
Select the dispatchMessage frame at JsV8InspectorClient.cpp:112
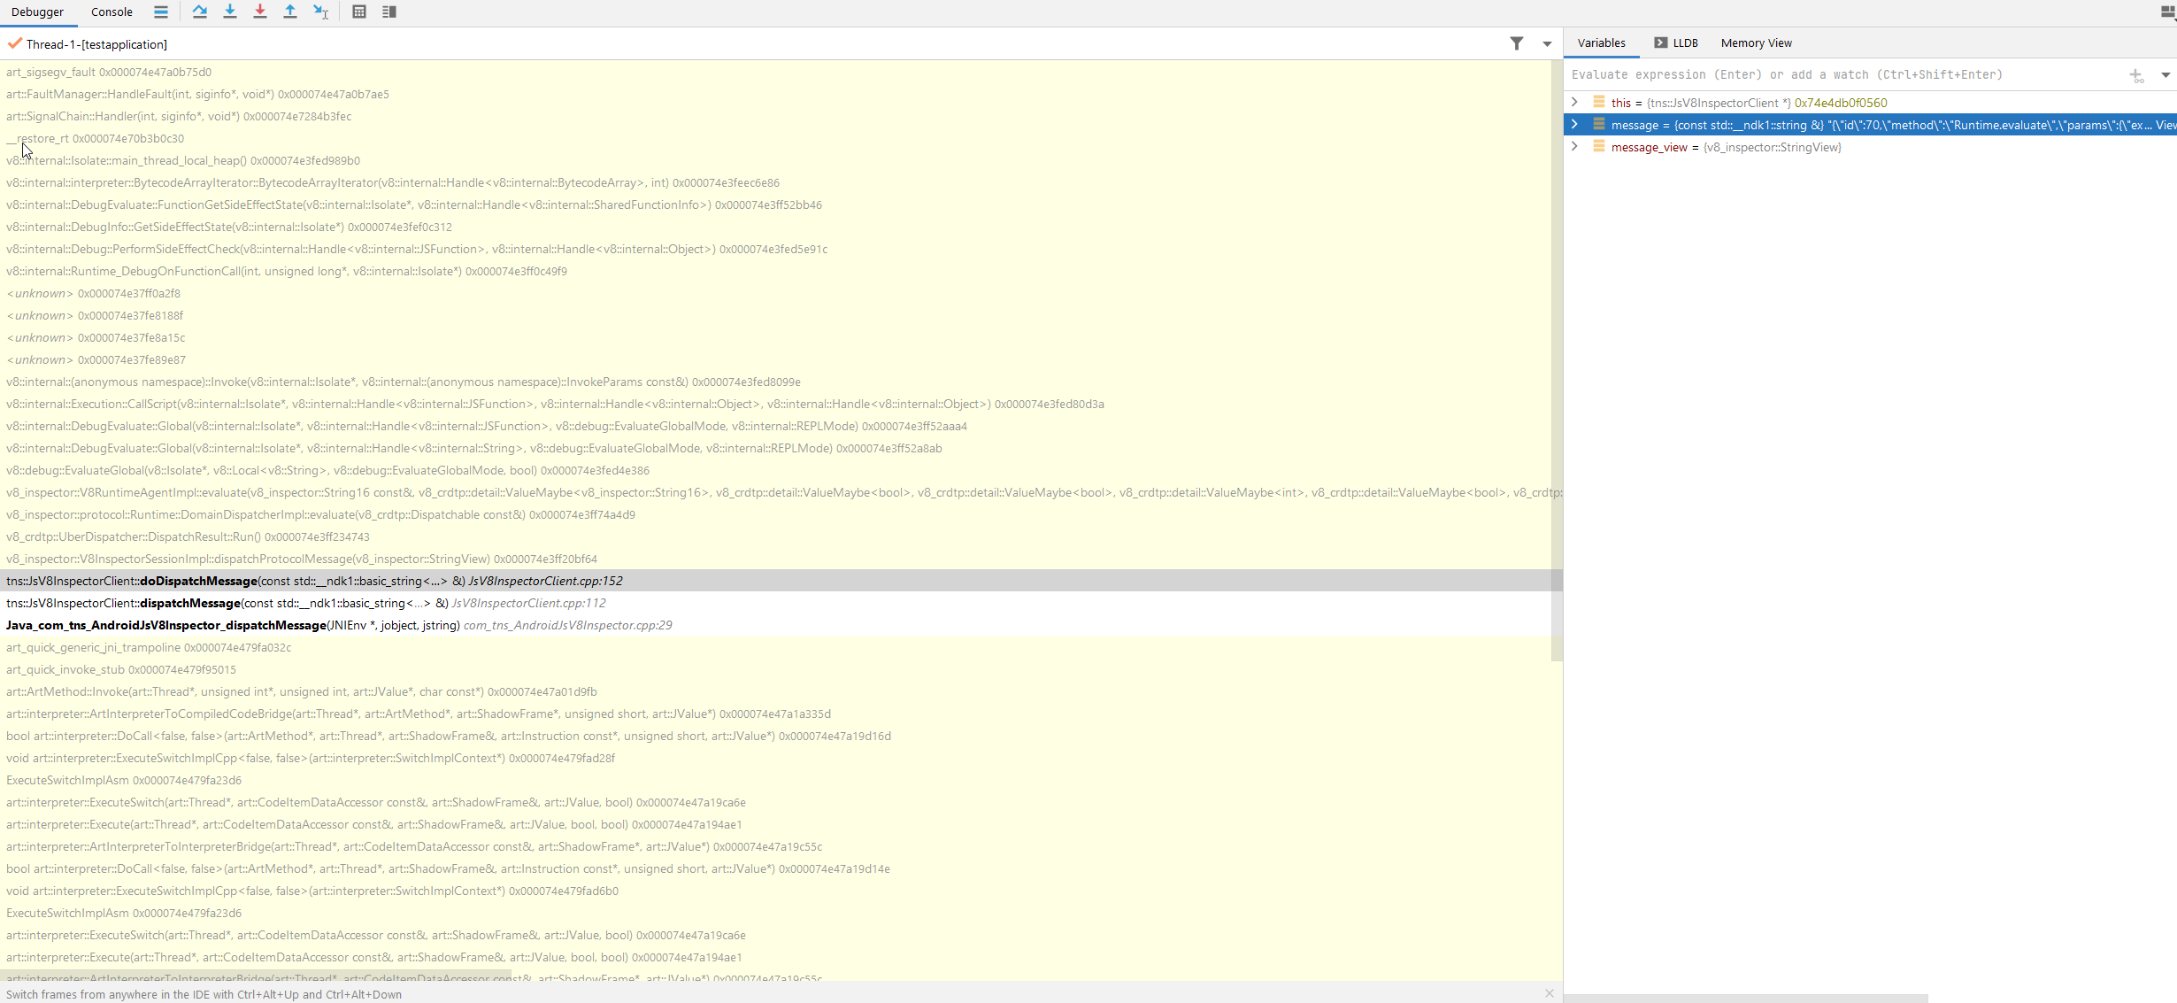306,603
